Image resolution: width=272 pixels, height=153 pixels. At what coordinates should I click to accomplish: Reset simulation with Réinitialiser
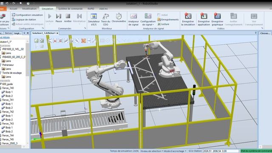tap(79, 18)
